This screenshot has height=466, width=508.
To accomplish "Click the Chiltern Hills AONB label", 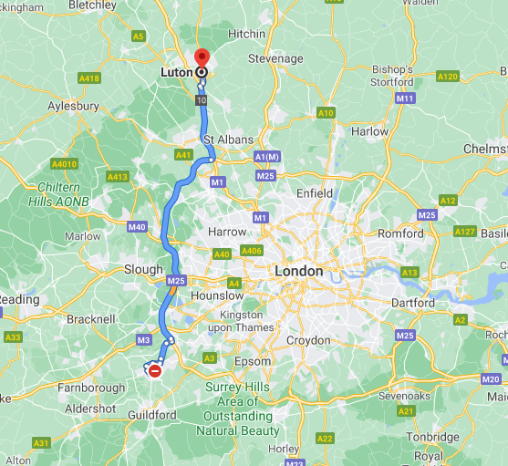I will pyautogui.click(x=58, y=194).
